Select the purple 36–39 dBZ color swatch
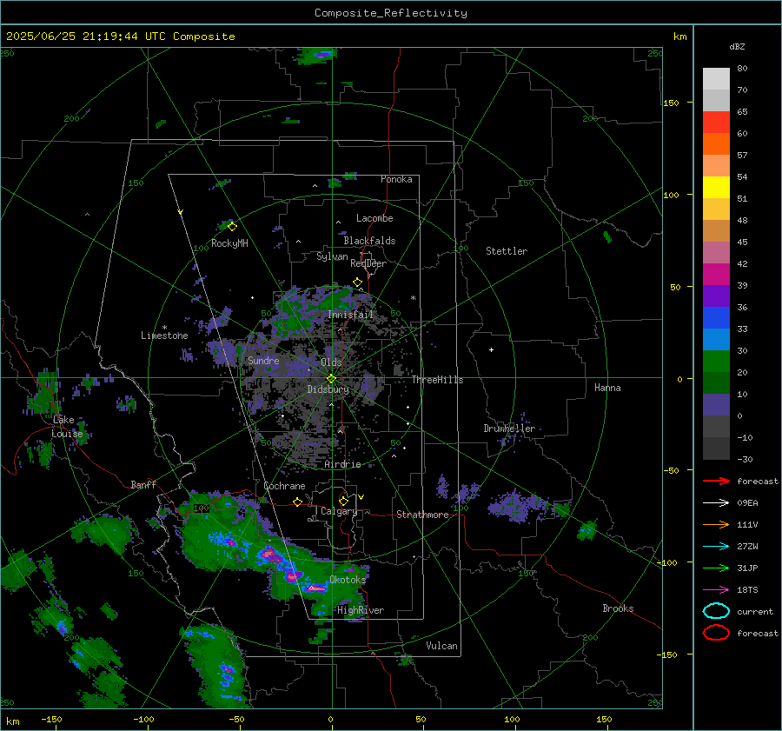 [716, 296]
